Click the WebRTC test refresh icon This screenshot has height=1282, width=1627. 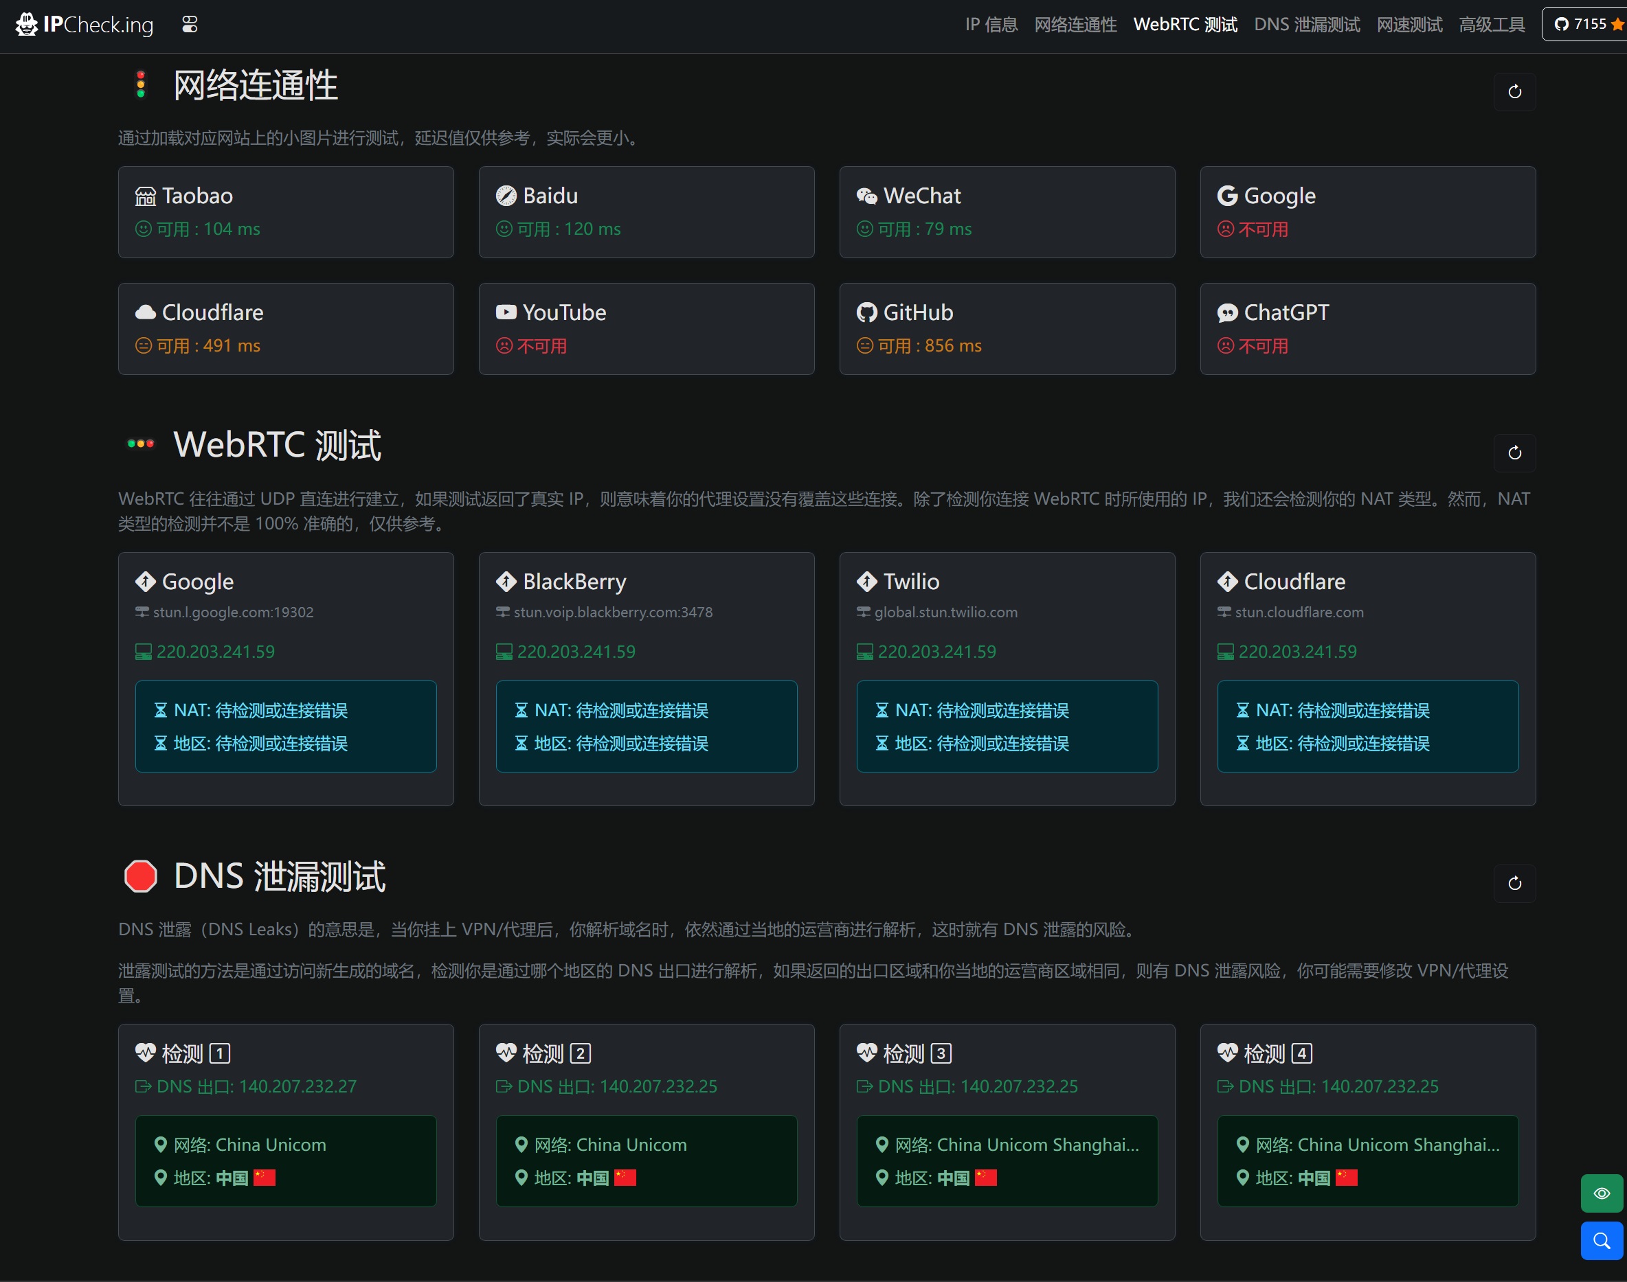1514,453
